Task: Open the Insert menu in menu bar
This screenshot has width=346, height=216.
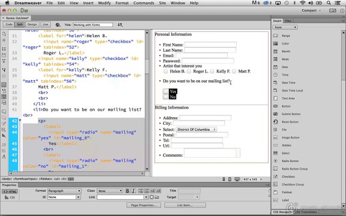Action: pos(88,3)
